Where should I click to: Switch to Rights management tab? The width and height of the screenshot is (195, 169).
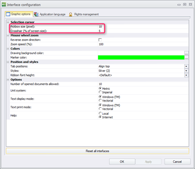pyautogui.click(x=84, y=14)
